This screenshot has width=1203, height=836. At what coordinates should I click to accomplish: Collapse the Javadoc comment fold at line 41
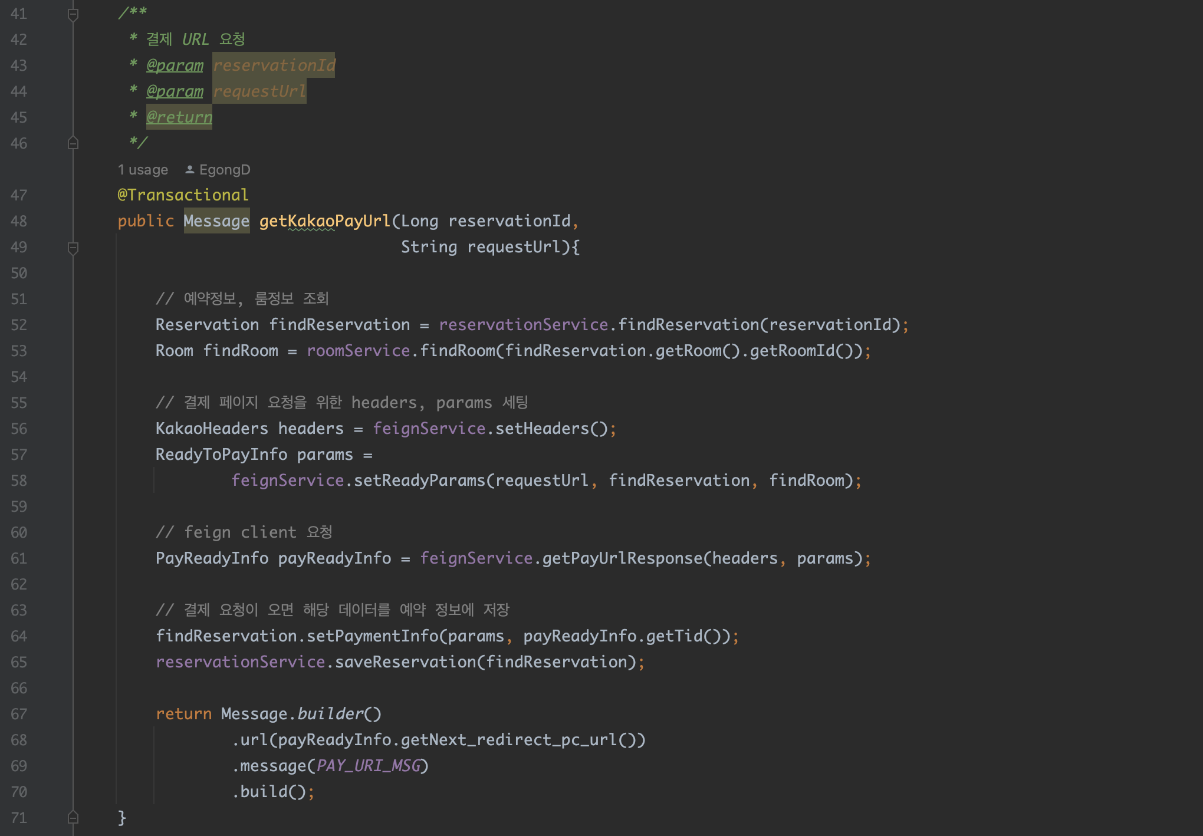73,14
